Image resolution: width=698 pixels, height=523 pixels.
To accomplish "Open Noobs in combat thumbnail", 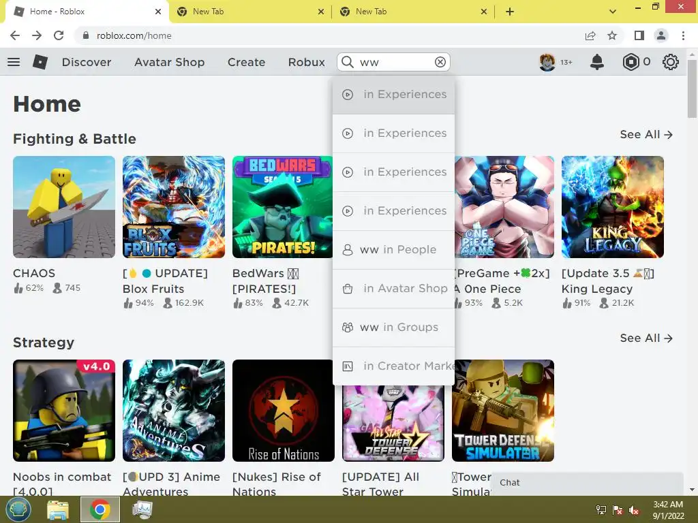I will pos(64,411).
